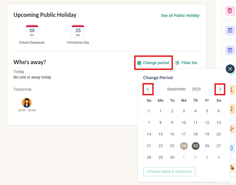Select September 25 in the calendar
The image size is (236, 185).
pyautogui.click(x=195, y=146)
